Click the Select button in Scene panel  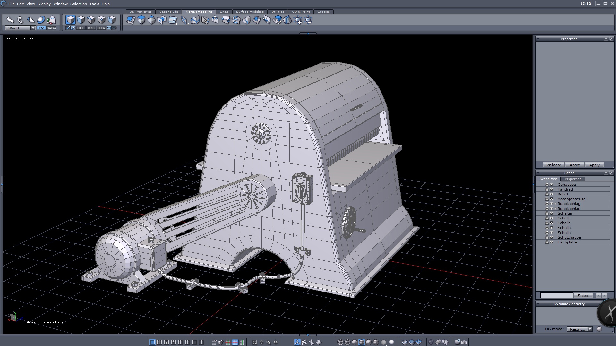point(583,295)
